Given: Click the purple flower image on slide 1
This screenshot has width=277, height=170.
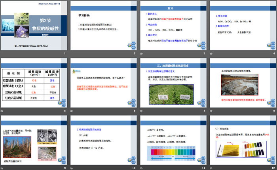Looking at the screenshot, I should pos(18,24).
